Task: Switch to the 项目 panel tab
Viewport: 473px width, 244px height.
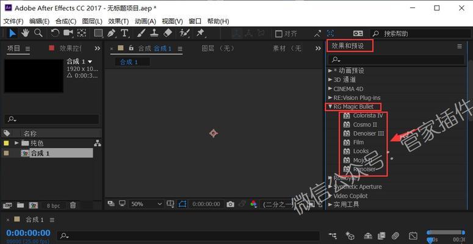Action: (x=13, y=48)
